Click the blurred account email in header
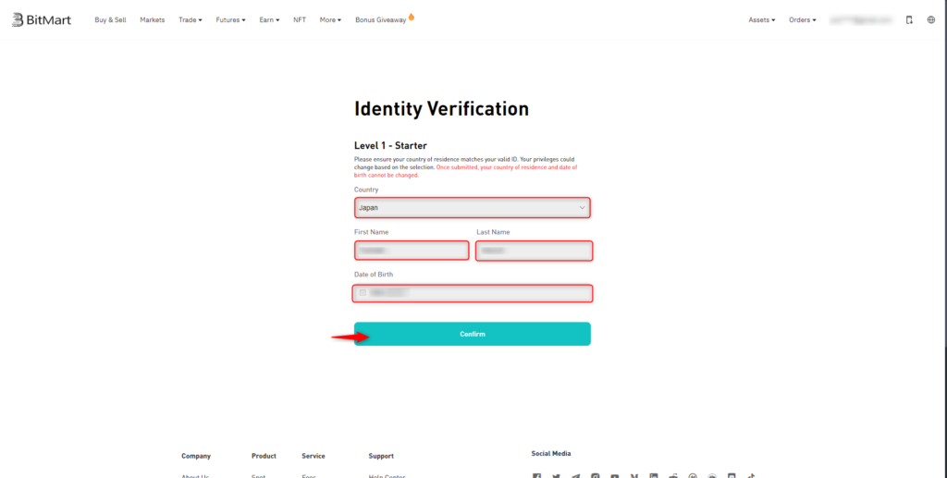The image size is (947, 478). pos(861,19)
